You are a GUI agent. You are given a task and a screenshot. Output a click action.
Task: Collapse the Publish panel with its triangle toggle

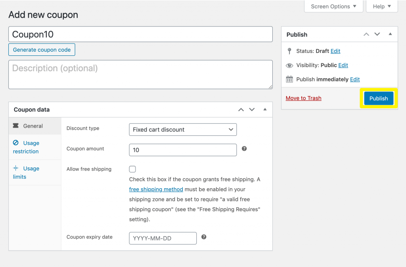tap(390, 34)
